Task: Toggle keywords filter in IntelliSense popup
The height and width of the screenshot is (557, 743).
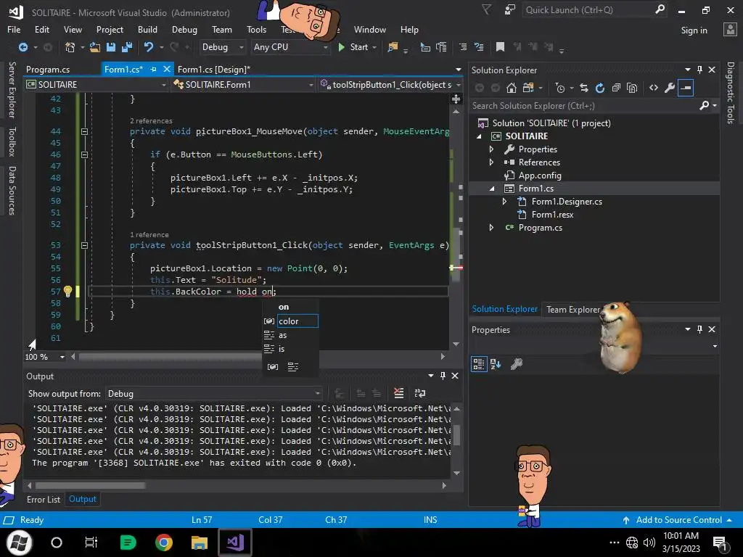Action: [x=293, y=366]
